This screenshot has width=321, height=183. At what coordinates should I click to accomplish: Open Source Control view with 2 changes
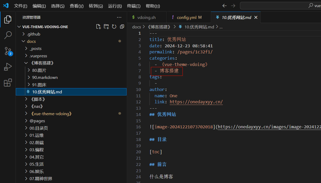point(8,51)
